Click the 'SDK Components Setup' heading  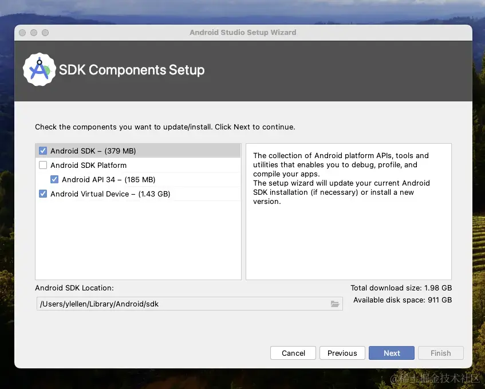pos(132,70)
